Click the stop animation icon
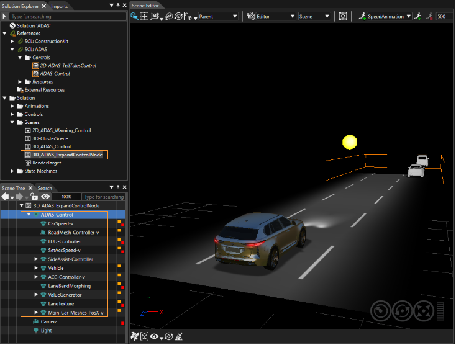456x345 pixels. pyautogui.click(x=429, y=16)
